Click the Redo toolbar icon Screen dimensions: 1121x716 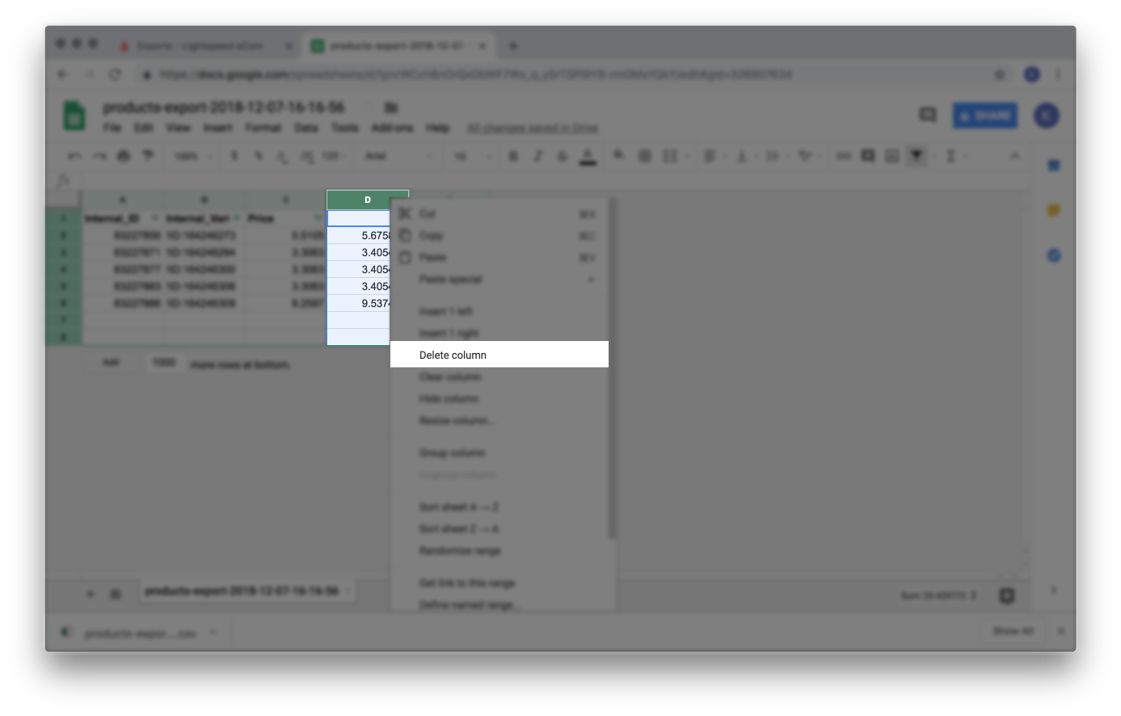click(x=99, y=156)
